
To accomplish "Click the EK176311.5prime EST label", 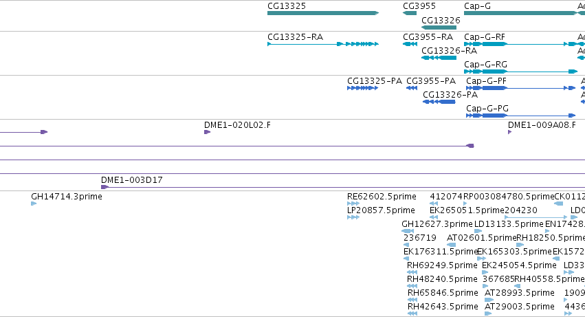I will [x=441, y=252].
